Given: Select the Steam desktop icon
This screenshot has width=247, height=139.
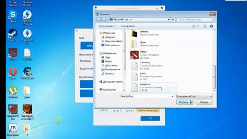Looking at the screenshot, I should (13, 35).
